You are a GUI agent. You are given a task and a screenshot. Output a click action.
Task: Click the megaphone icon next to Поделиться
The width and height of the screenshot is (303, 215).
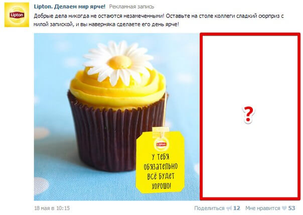tap(229, 208)
